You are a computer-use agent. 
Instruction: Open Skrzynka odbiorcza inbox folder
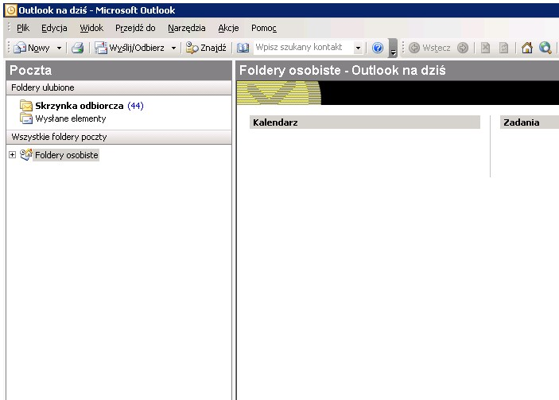(x=79, y=105)
